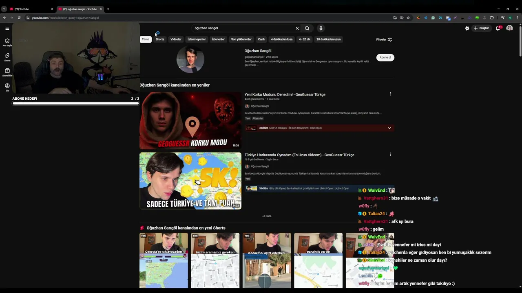Open a new browser tab

pyautogui.click(x=108, y=9)
